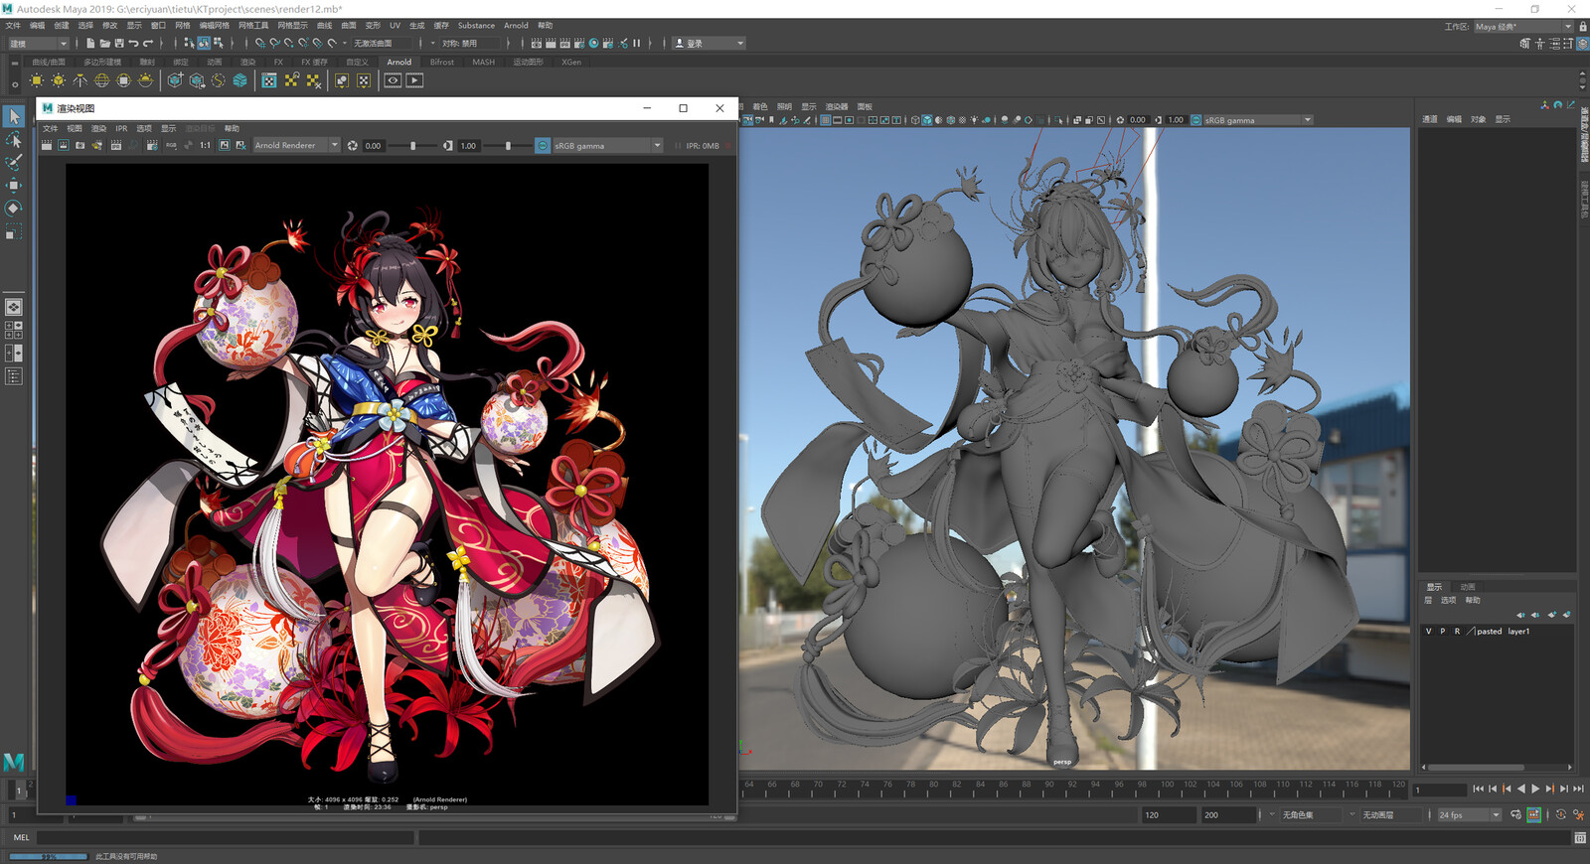Play animation forwards
The width and height of the screenshot is (1590, 864).
[x=1535, y=789]
